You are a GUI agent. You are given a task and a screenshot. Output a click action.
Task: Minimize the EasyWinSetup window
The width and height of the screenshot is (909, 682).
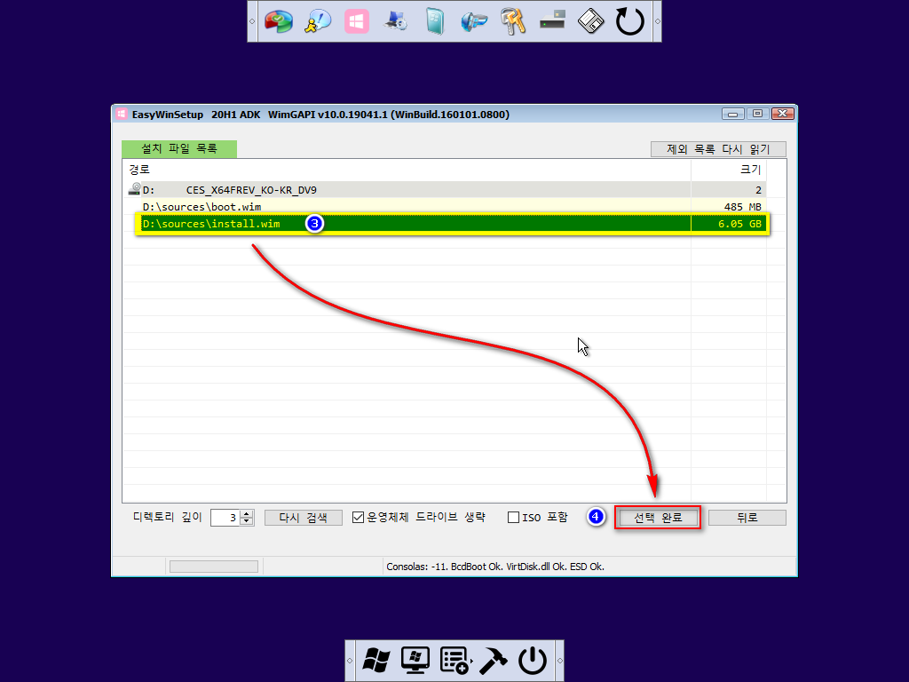click(x=732, y=114)
